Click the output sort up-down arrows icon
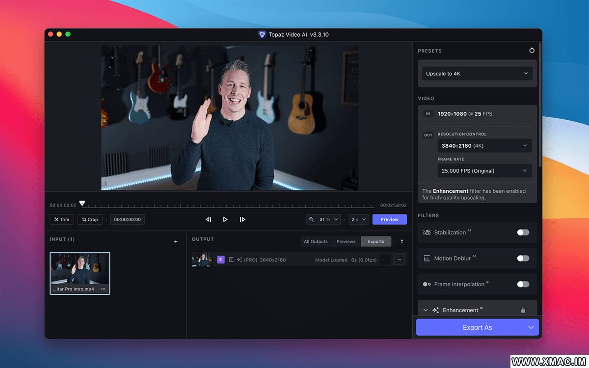Image resolution: width=589 pixels, height=368 pixels. pyautogui.click(x=402, y=241)
